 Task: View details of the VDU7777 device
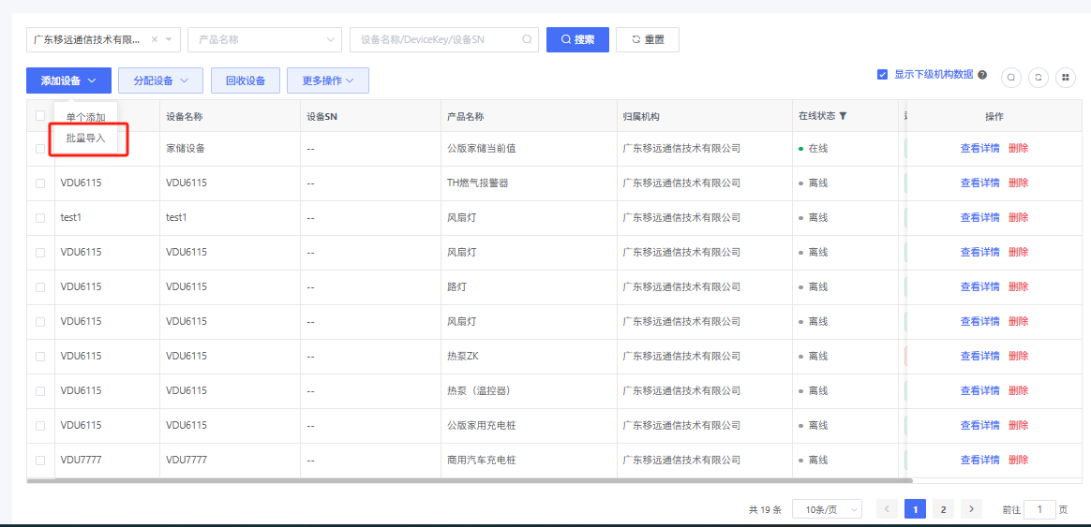(x=979, y=460)
